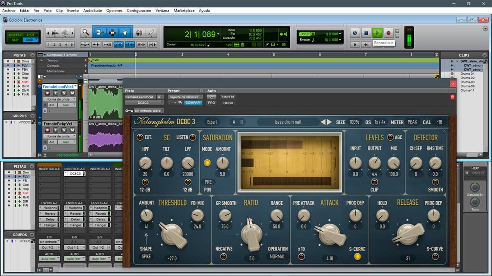Click the DC8C3 insert on mixer channel
Viewport: 492px width, 276px height.
75,174
